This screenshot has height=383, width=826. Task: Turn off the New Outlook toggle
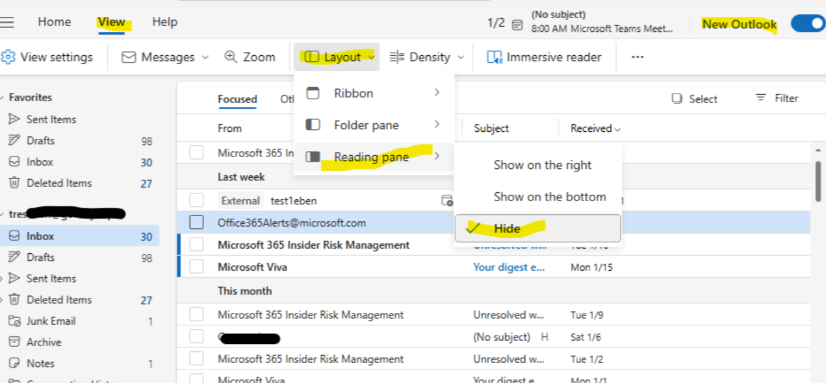coord(807,23)
